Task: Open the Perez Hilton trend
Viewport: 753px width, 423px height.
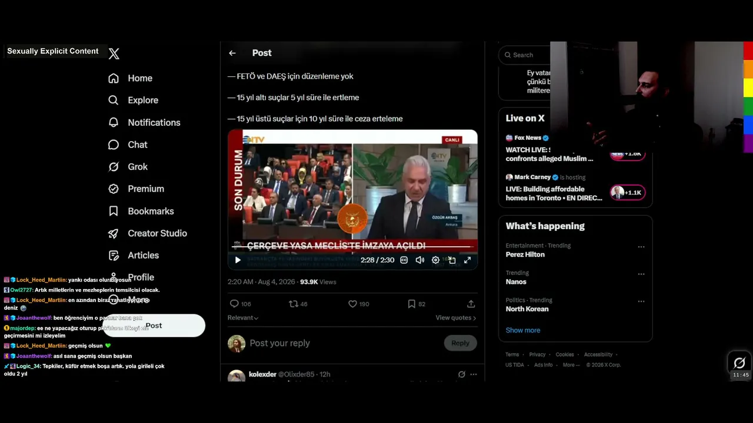Action: [x=525, y=254]
